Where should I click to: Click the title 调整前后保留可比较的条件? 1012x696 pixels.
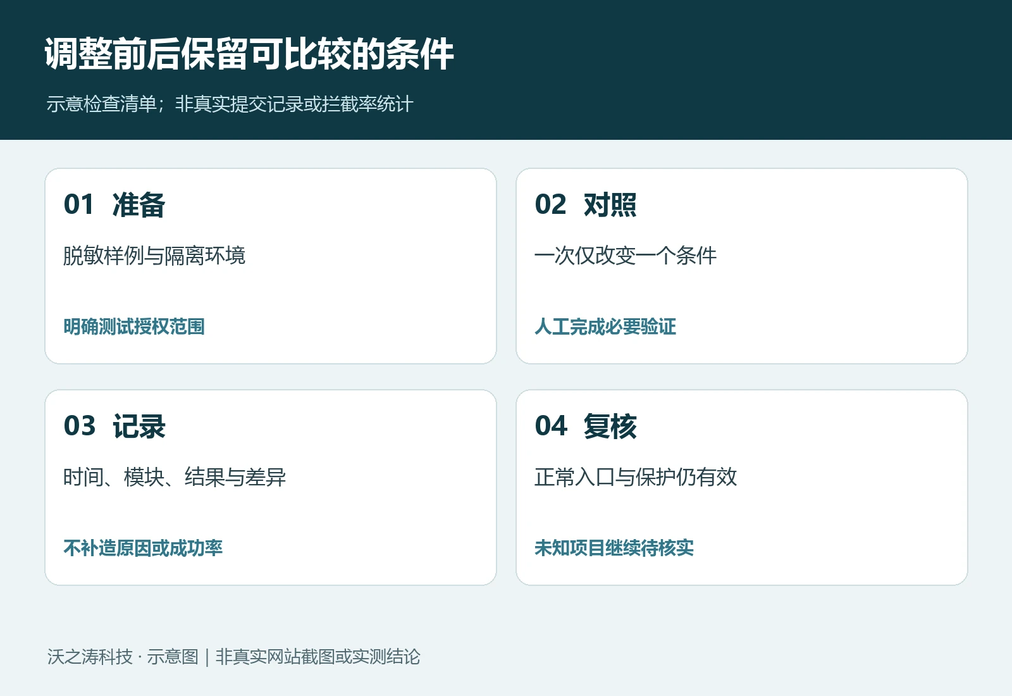(x=249, y=54)
